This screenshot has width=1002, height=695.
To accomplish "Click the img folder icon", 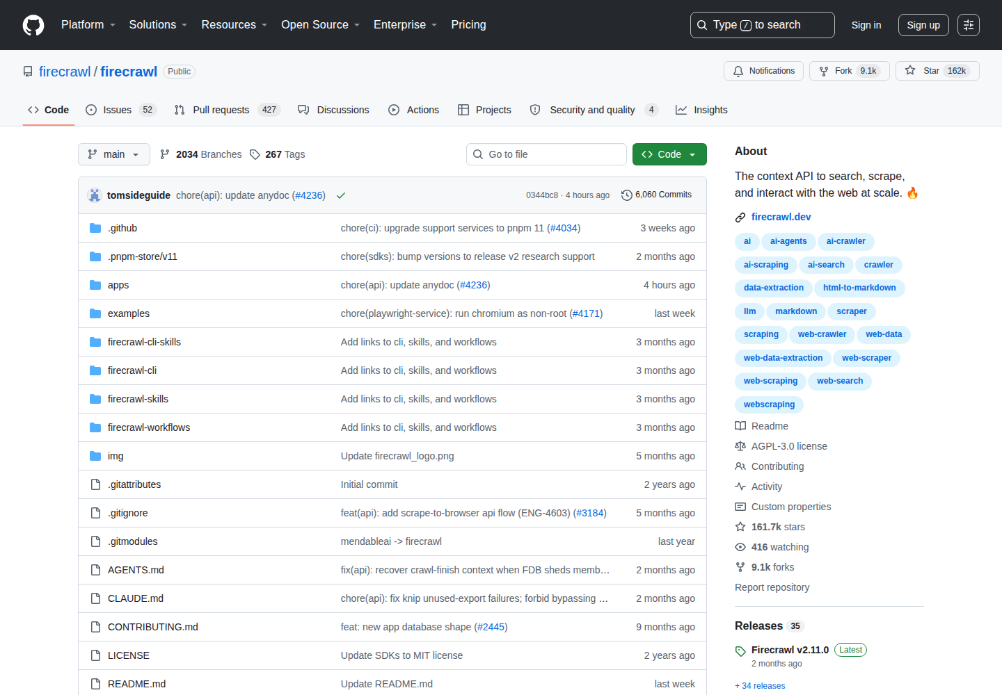I will pyautogui.click(x=95, y=456).
